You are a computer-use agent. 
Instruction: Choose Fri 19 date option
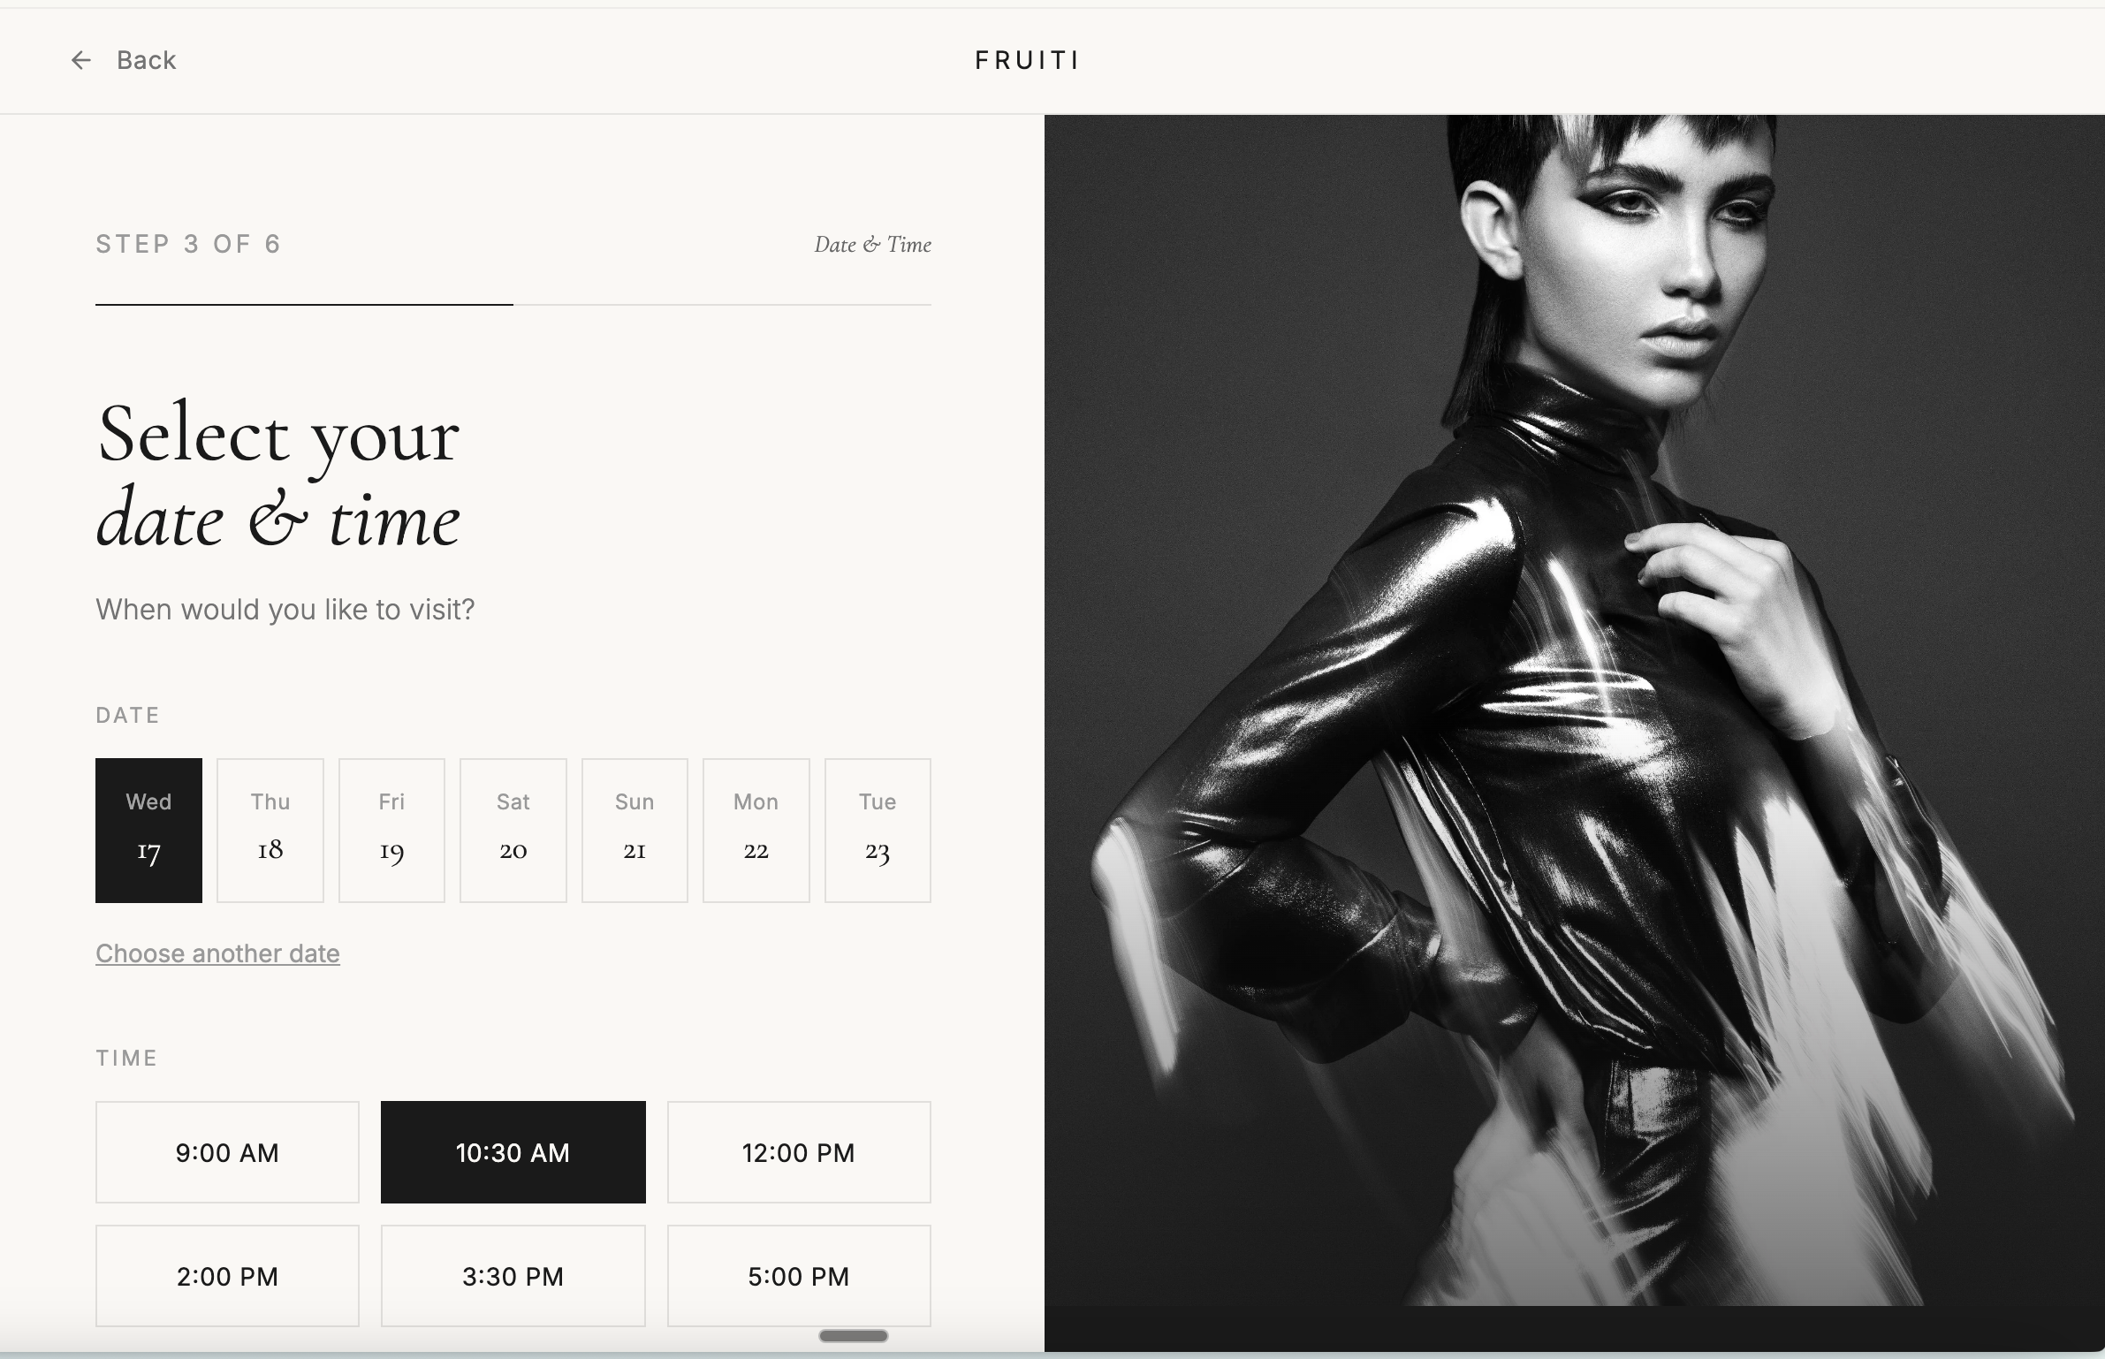tap(391, 831)
